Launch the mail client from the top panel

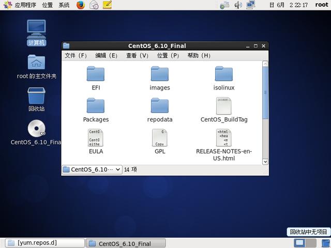[x=94, y=5]
